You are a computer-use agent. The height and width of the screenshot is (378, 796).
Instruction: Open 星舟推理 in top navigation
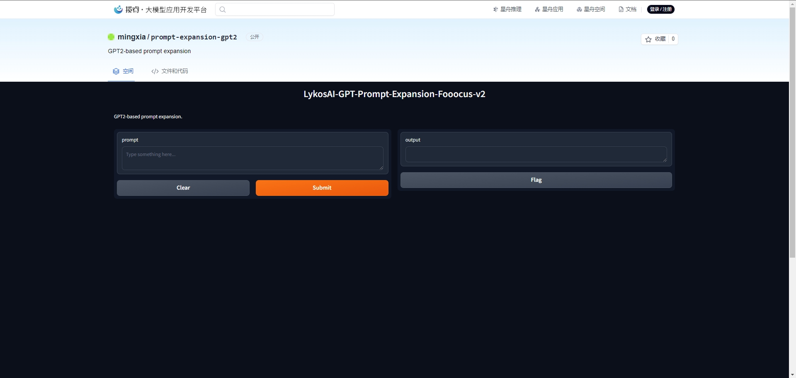507,9
